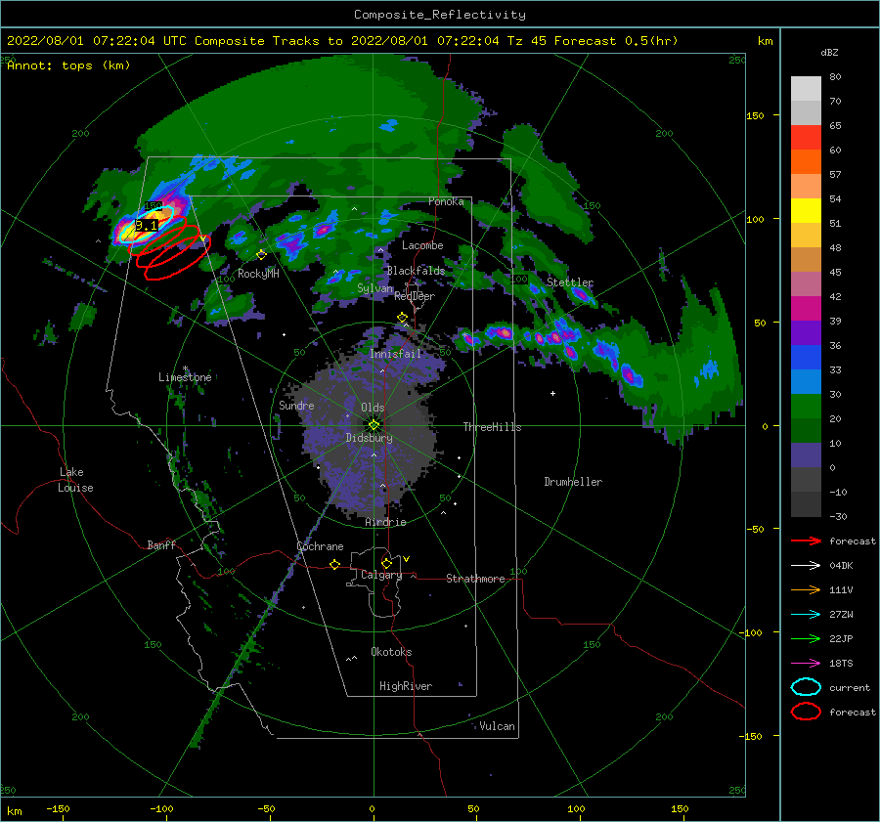880x822 pixels.
Task: Click the yellow diamond marker below RedDeer
Action: tap(402, 318)
